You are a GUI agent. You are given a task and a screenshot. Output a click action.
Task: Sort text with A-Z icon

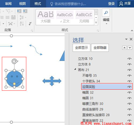click(x=22, y=24)
